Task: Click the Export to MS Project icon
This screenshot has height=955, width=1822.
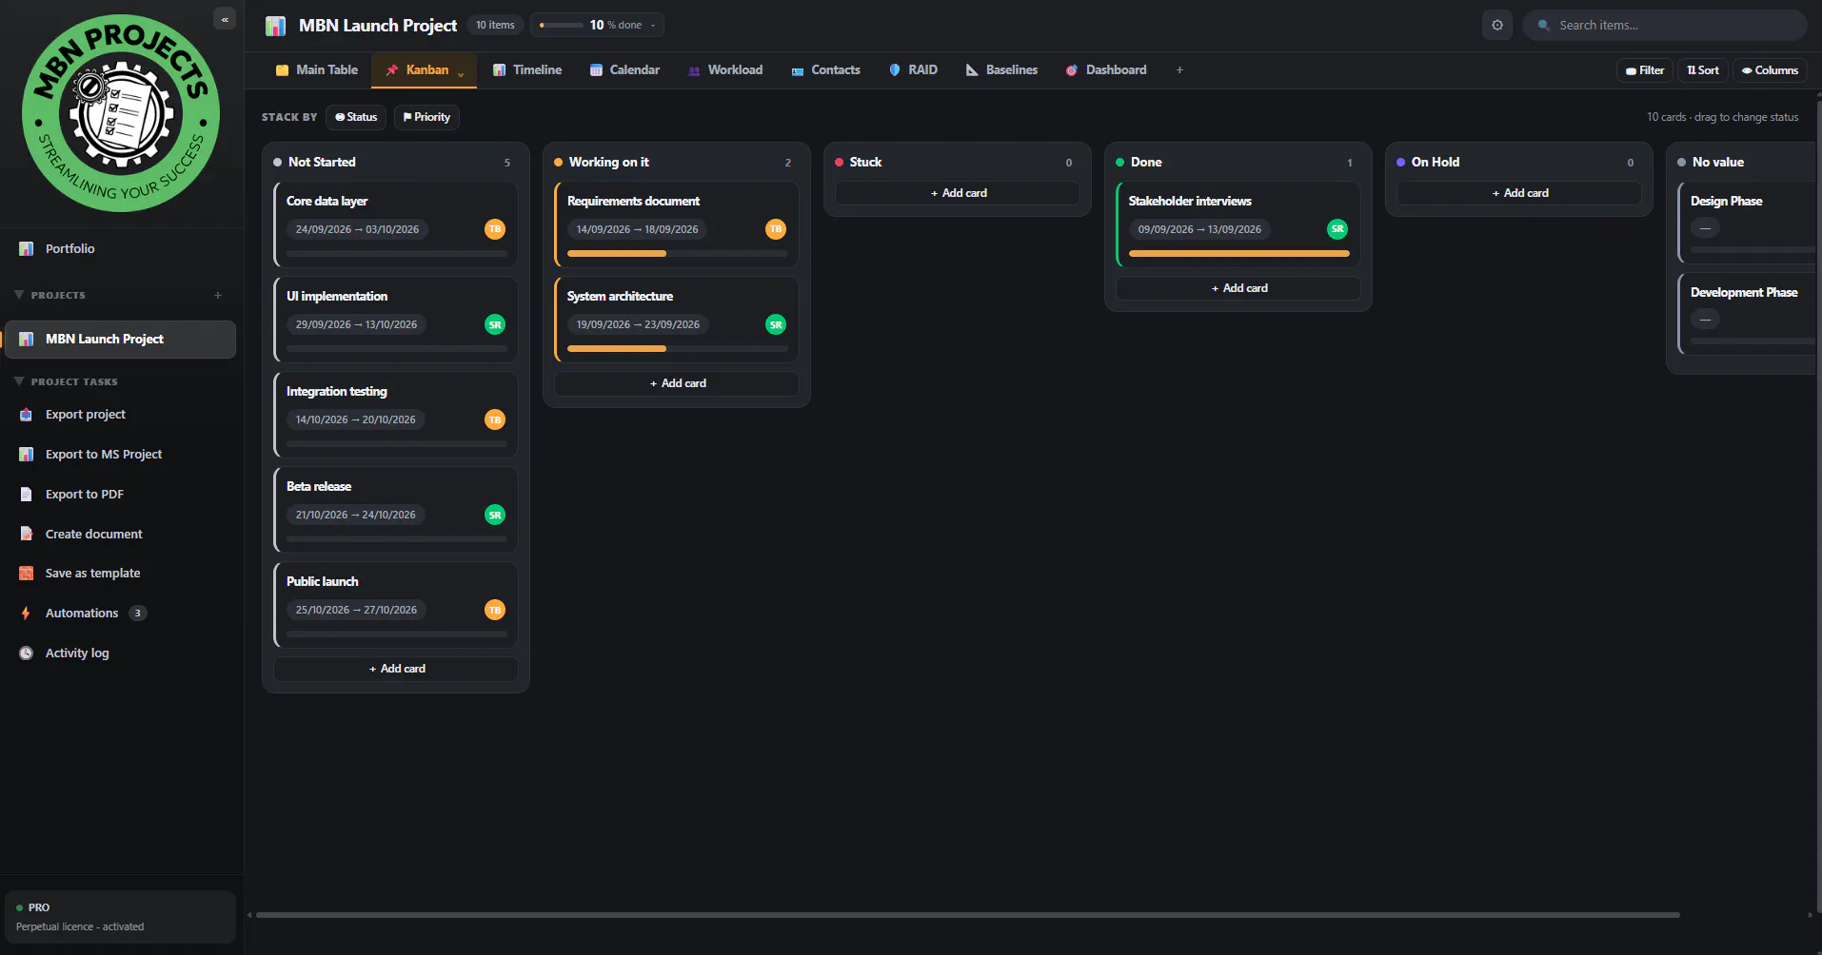Action: click(27, 455)
